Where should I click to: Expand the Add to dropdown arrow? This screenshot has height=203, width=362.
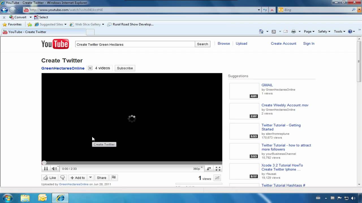click(x=90, y=178)
